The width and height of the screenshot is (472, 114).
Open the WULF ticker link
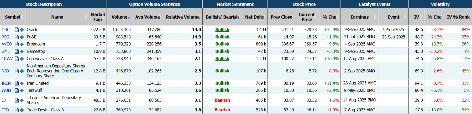(x=7, y=90)
